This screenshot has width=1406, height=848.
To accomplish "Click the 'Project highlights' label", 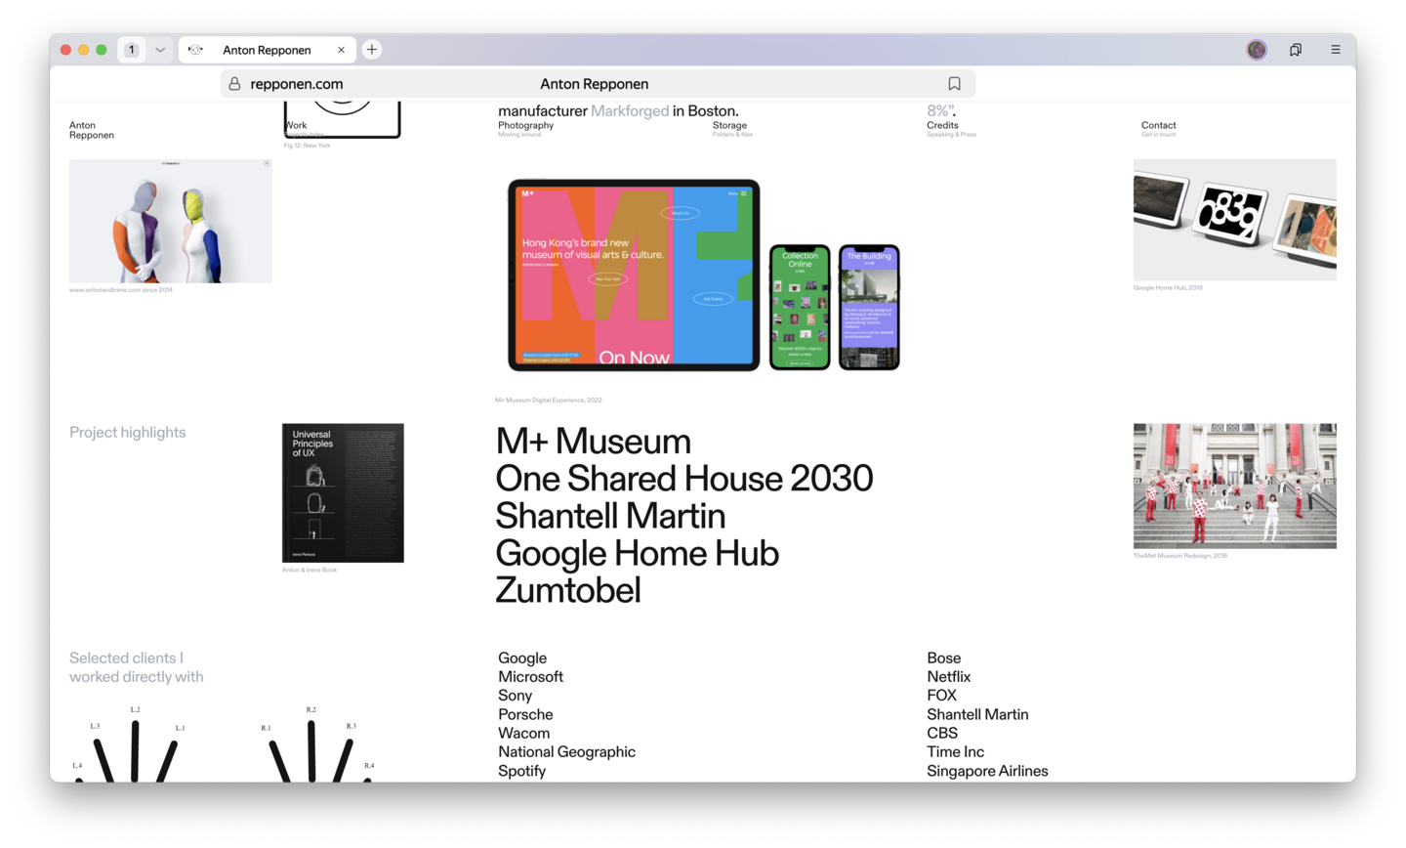I will [x=128, y=433].
